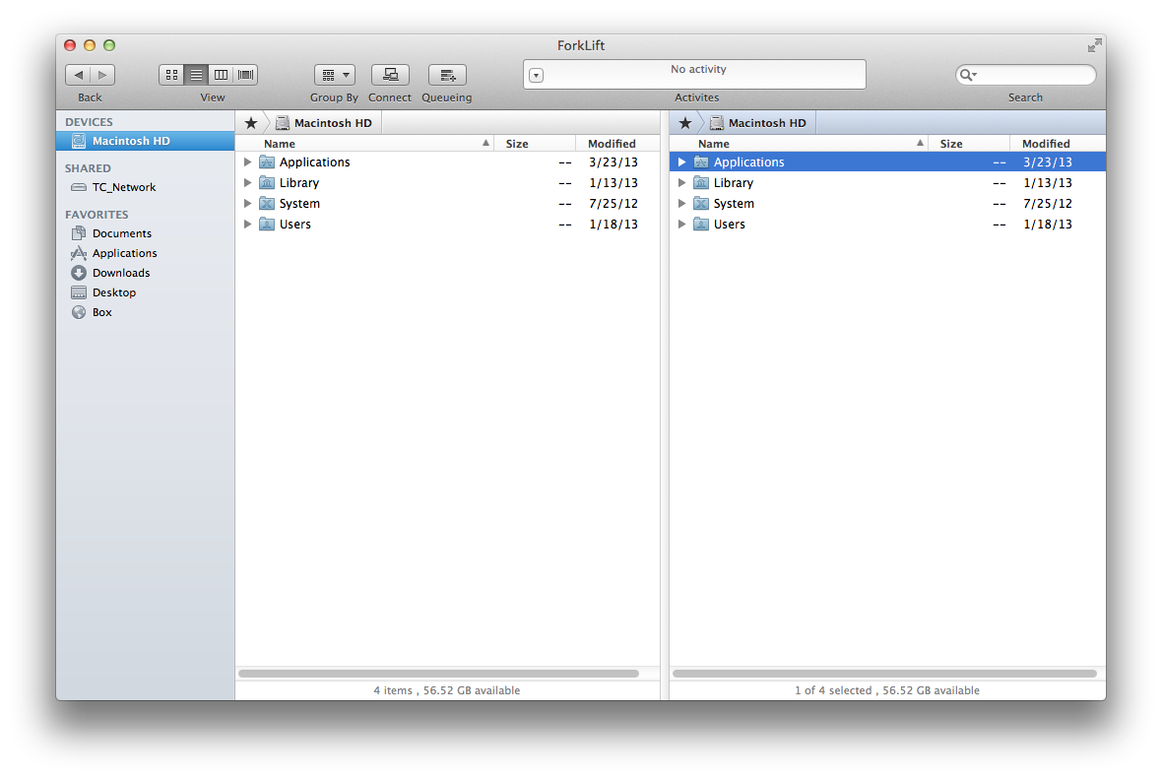This screenshot has width=1162, height=778.
Task: Select the left pane Macintosh HD tab
Action: (324, 123)
